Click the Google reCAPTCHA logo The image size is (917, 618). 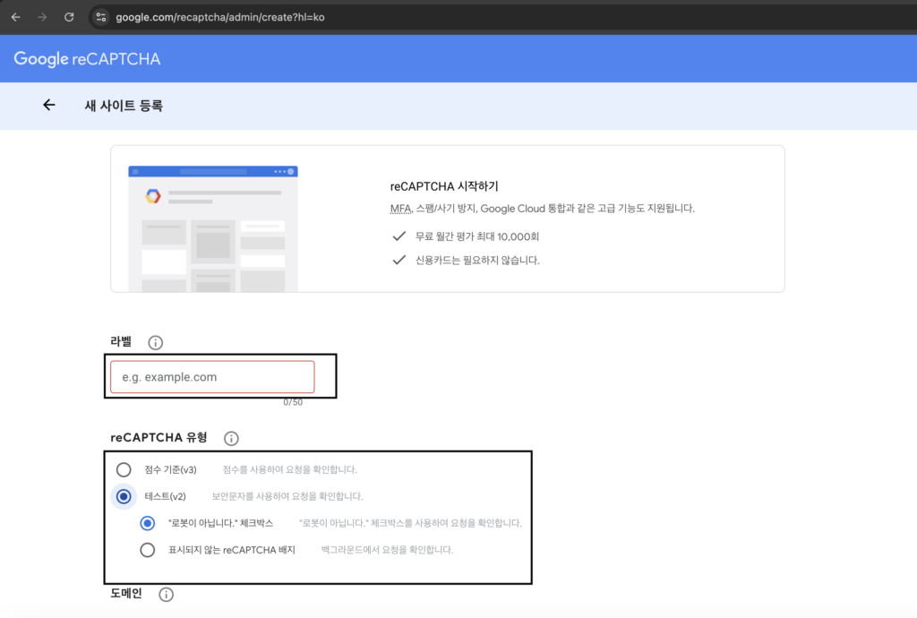tap(87, 58)
